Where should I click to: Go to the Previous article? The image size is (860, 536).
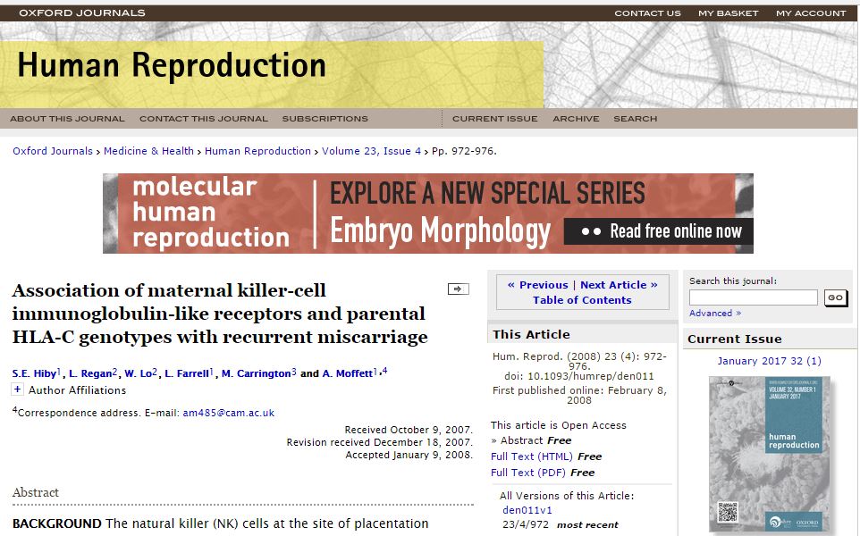coord(537,285)
